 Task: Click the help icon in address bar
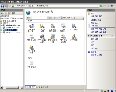(x=112, y=6)
